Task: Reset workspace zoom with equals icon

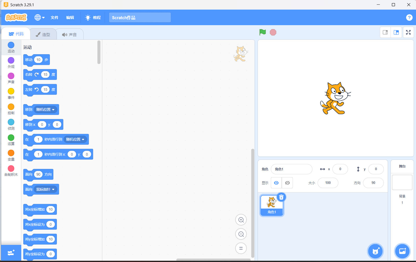Action: tap(241, 248)
